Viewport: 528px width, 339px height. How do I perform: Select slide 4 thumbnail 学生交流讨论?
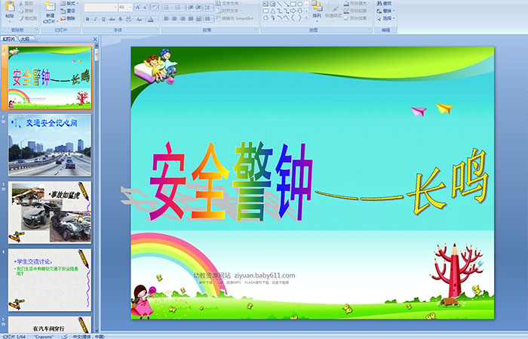click(x=50, y=279)
